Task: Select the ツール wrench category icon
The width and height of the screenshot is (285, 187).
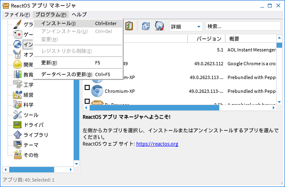Action: (18, 115)
